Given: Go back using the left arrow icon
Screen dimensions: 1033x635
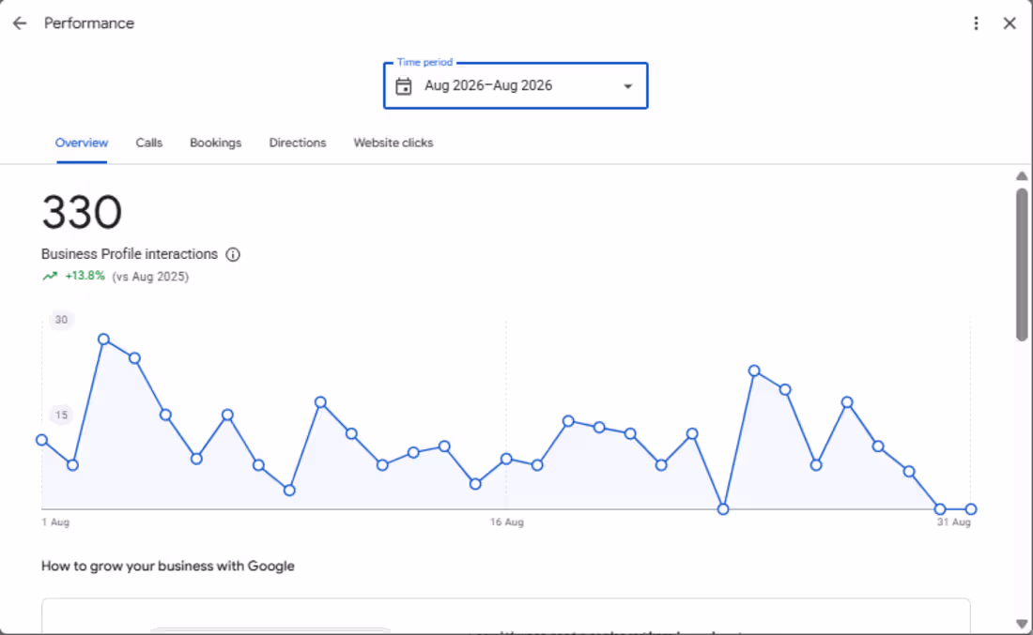Looking at the screenshot, I should 20,23.
